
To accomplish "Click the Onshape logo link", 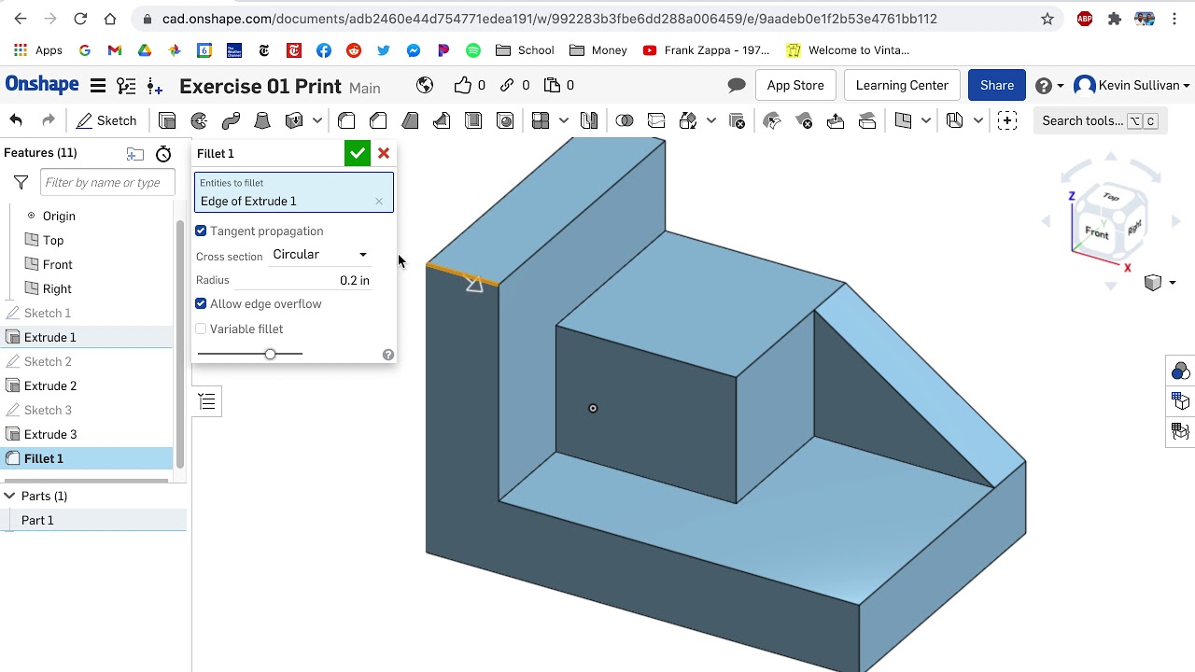I will (42, 85).
